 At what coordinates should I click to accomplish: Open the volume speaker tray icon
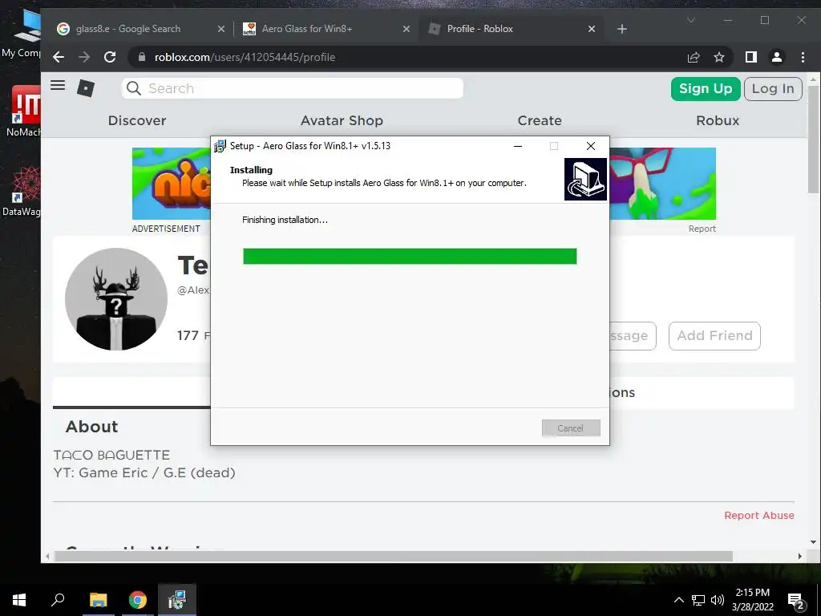coord(718,600)
